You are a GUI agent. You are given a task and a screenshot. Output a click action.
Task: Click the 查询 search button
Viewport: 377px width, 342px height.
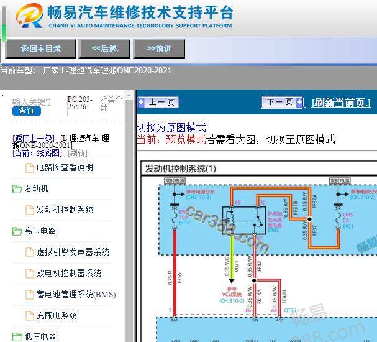[27, 111]
